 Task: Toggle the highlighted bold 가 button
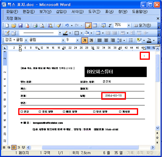(x=85, y=40)
